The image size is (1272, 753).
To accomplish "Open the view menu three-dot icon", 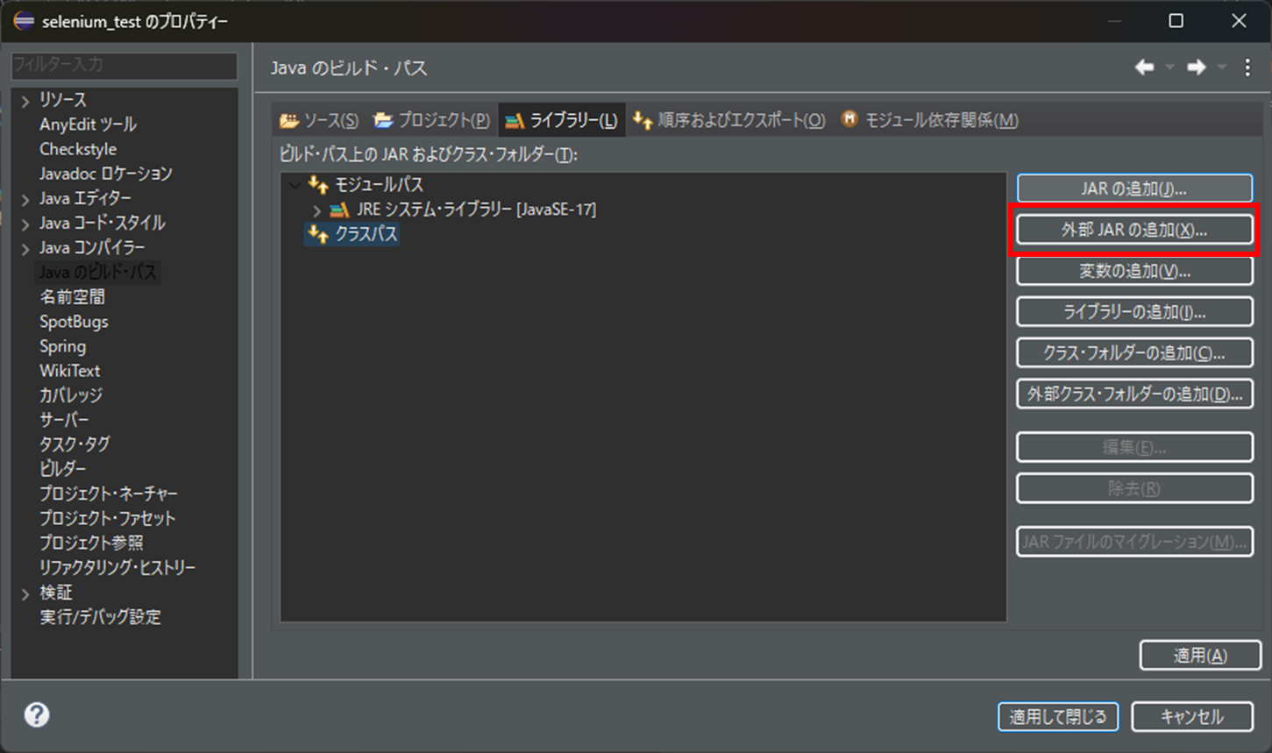I will point(1247,67).
